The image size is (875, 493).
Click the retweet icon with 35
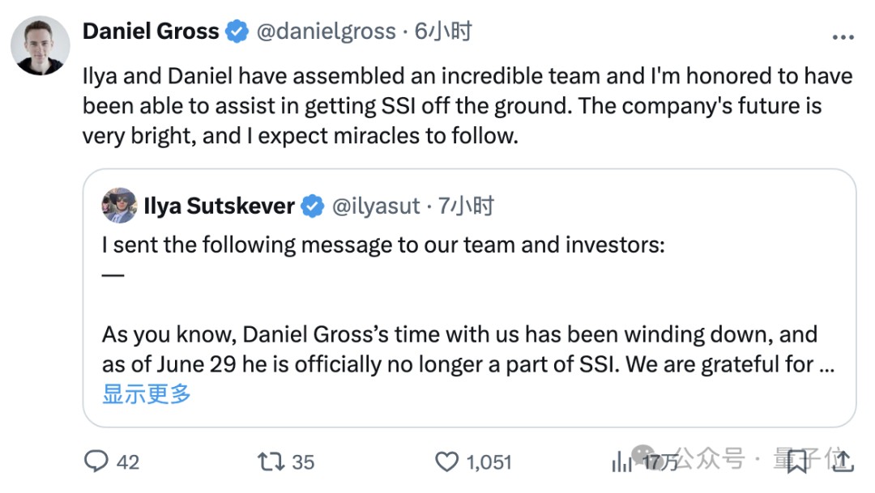click(x=271, y=461)
